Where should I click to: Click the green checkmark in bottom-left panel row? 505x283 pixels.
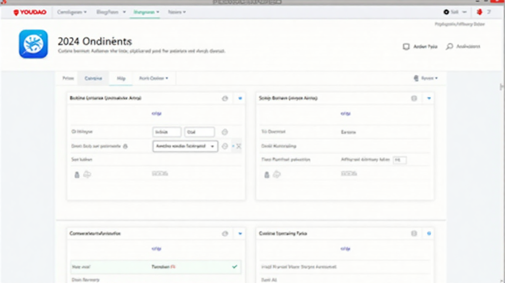pos(234,267)
